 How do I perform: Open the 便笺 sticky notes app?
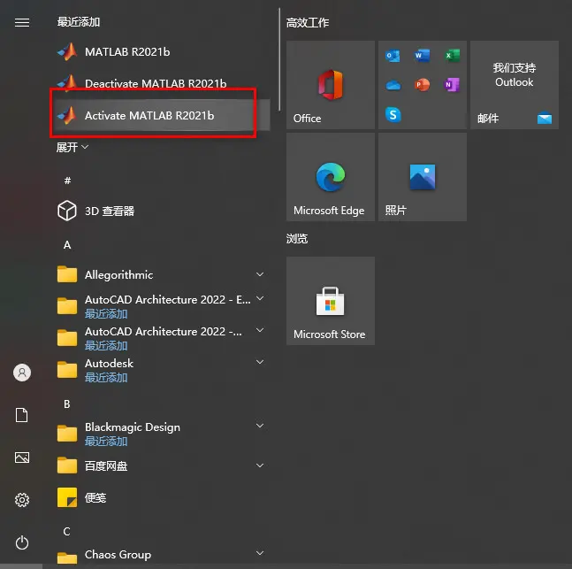[x=163, y=497]
